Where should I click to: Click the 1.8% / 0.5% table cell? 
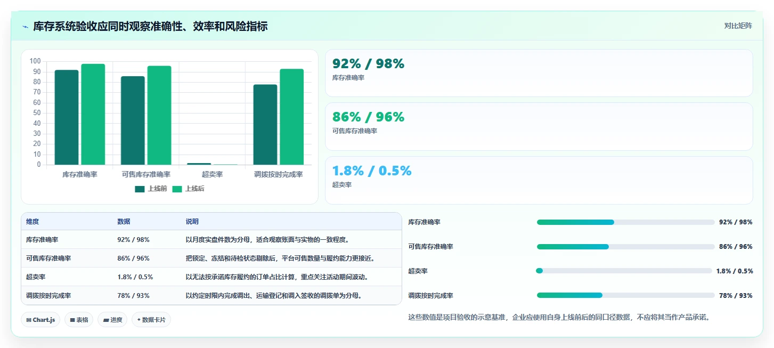(x=135, y=277)
